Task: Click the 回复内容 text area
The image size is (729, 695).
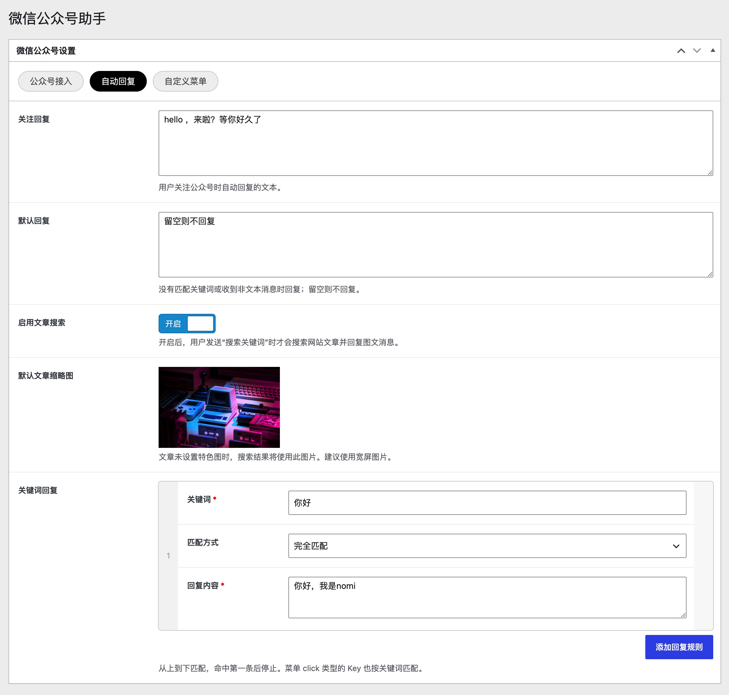Action: tap(487, 597)
